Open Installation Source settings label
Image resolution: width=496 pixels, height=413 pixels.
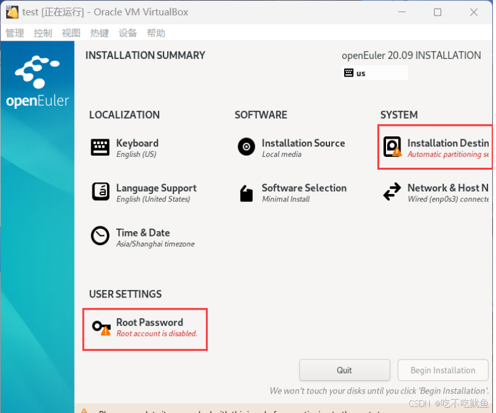coord(303,143)
